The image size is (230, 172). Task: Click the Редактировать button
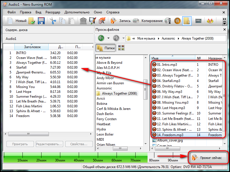[49, 144]
